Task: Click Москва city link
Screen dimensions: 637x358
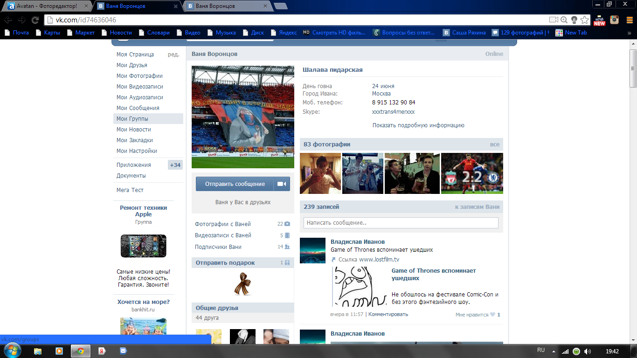Action: click(381, 94)
